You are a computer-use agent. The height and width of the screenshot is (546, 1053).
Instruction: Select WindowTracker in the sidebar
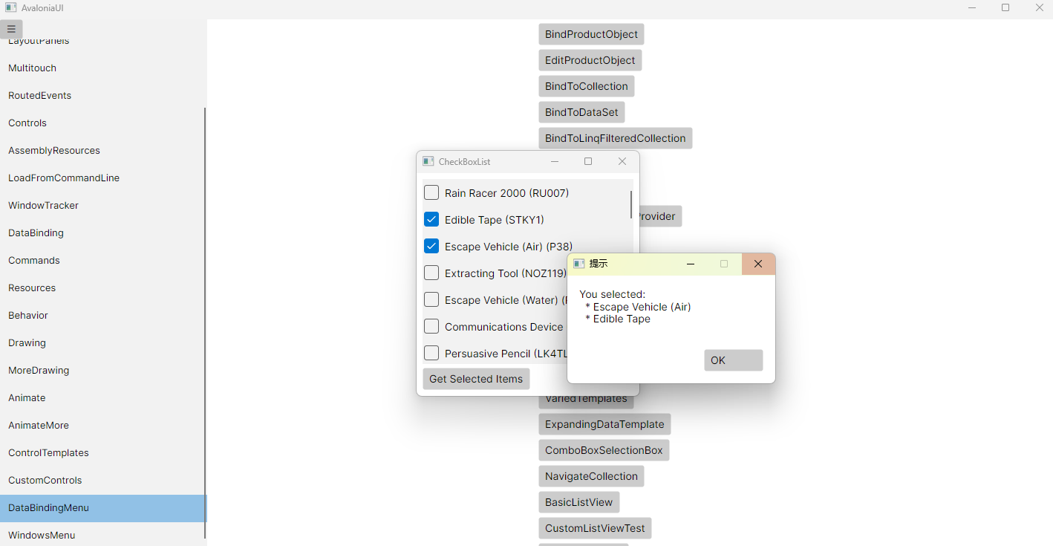(x=102, y=205)
